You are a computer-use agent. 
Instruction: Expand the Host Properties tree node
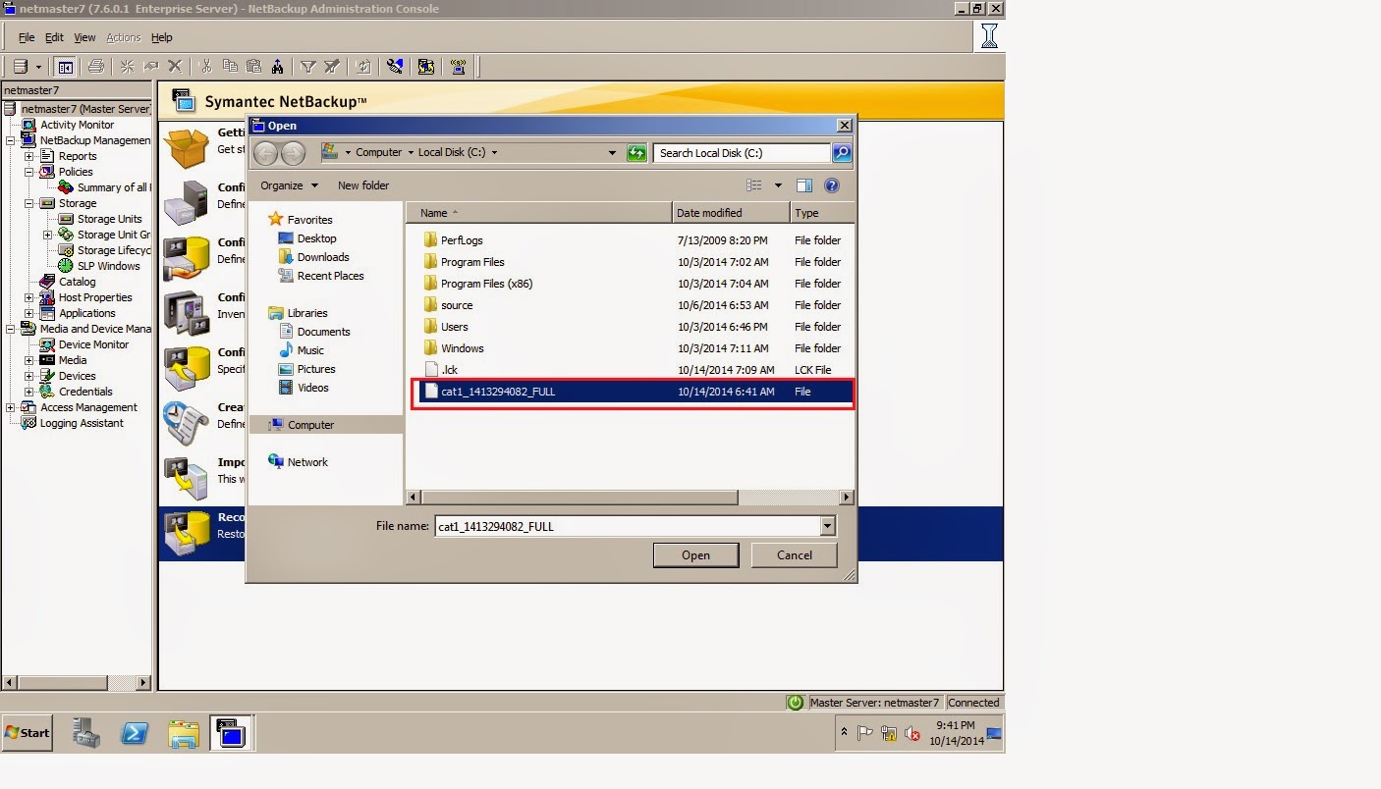tap(30, 297)
